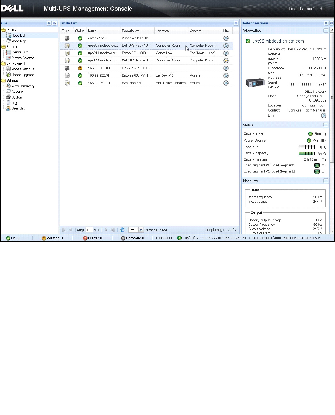
Task: Open link icon for ups211.mbdevd row
Action: point(226,53)
